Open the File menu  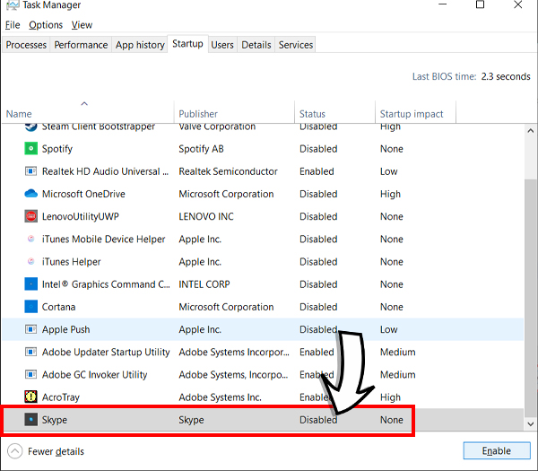point(13,25)
